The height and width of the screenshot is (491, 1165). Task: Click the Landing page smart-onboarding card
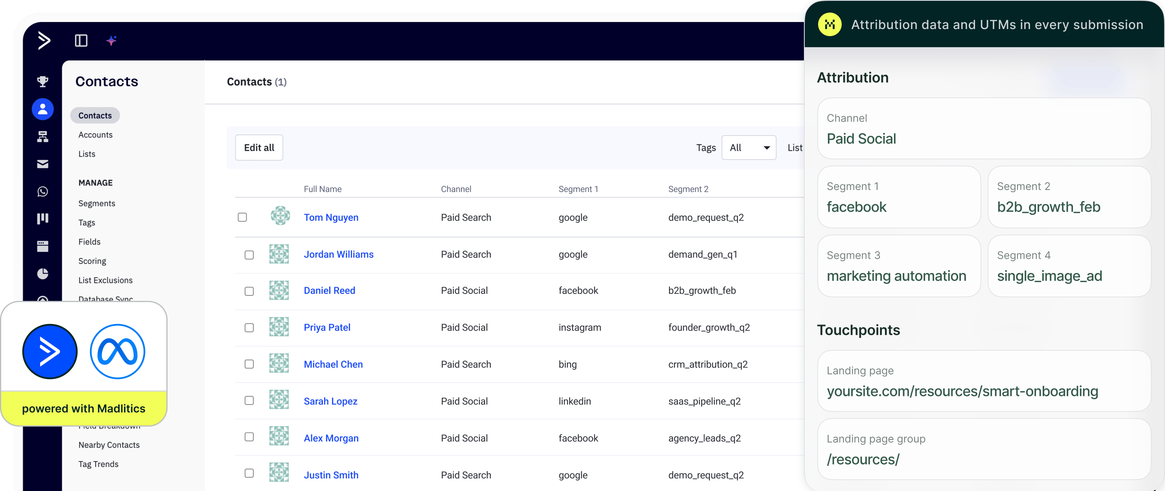point(984,381)
